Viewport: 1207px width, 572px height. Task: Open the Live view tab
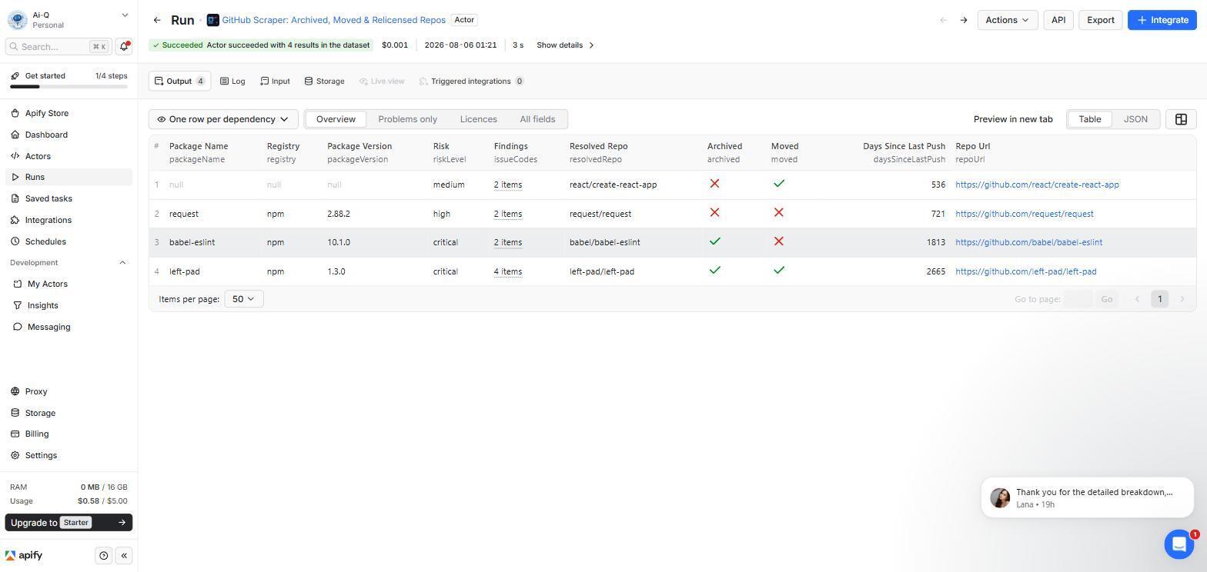[382, 81]
